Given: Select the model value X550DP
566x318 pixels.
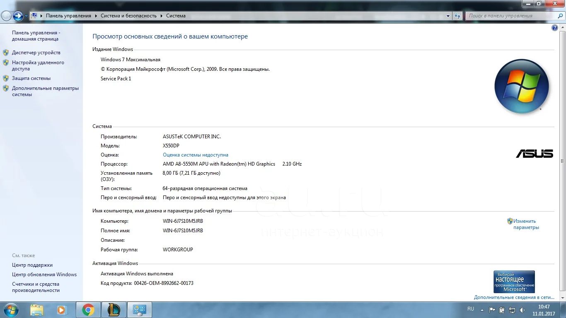Looking at the screenshot, I should (x=171, y=146).
